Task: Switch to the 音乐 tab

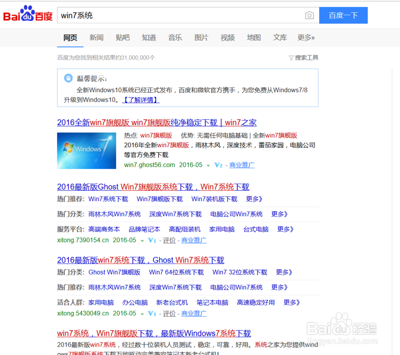Action: click(x=175, y=38)
